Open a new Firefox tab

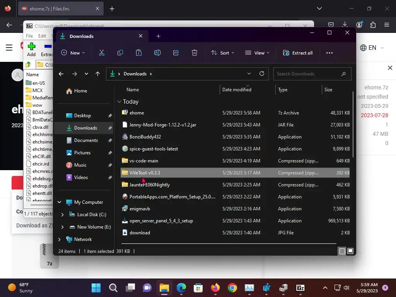(112, 9)
